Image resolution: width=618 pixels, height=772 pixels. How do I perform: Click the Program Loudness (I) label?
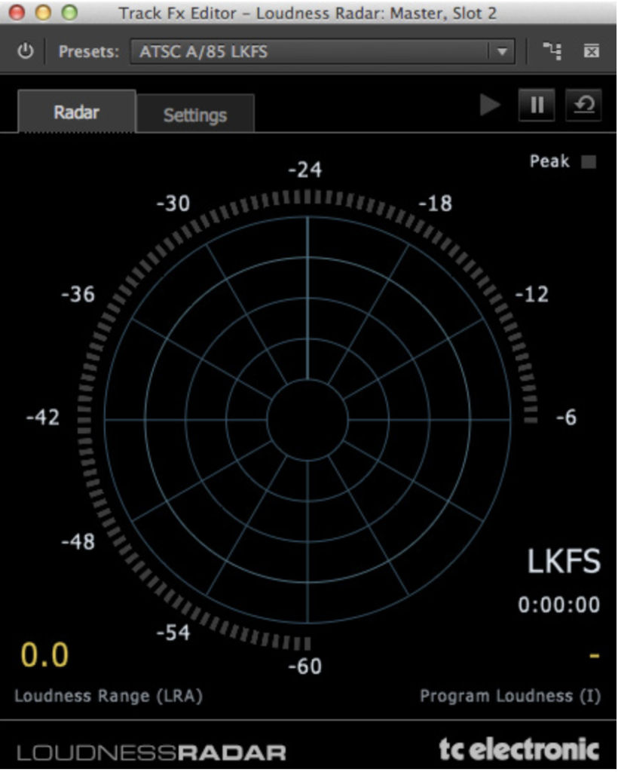coord(510,696)
